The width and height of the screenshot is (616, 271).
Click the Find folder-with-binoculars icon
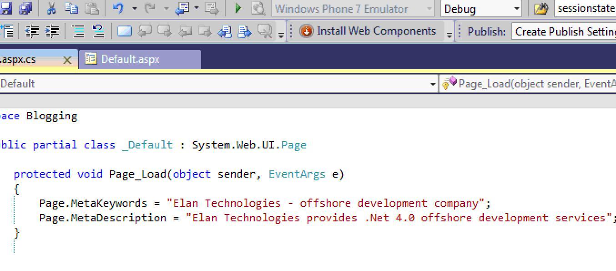click(541, 8)
